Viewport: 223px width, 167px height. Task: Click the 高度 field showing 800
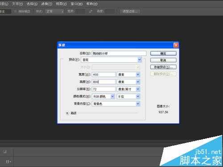104,81
